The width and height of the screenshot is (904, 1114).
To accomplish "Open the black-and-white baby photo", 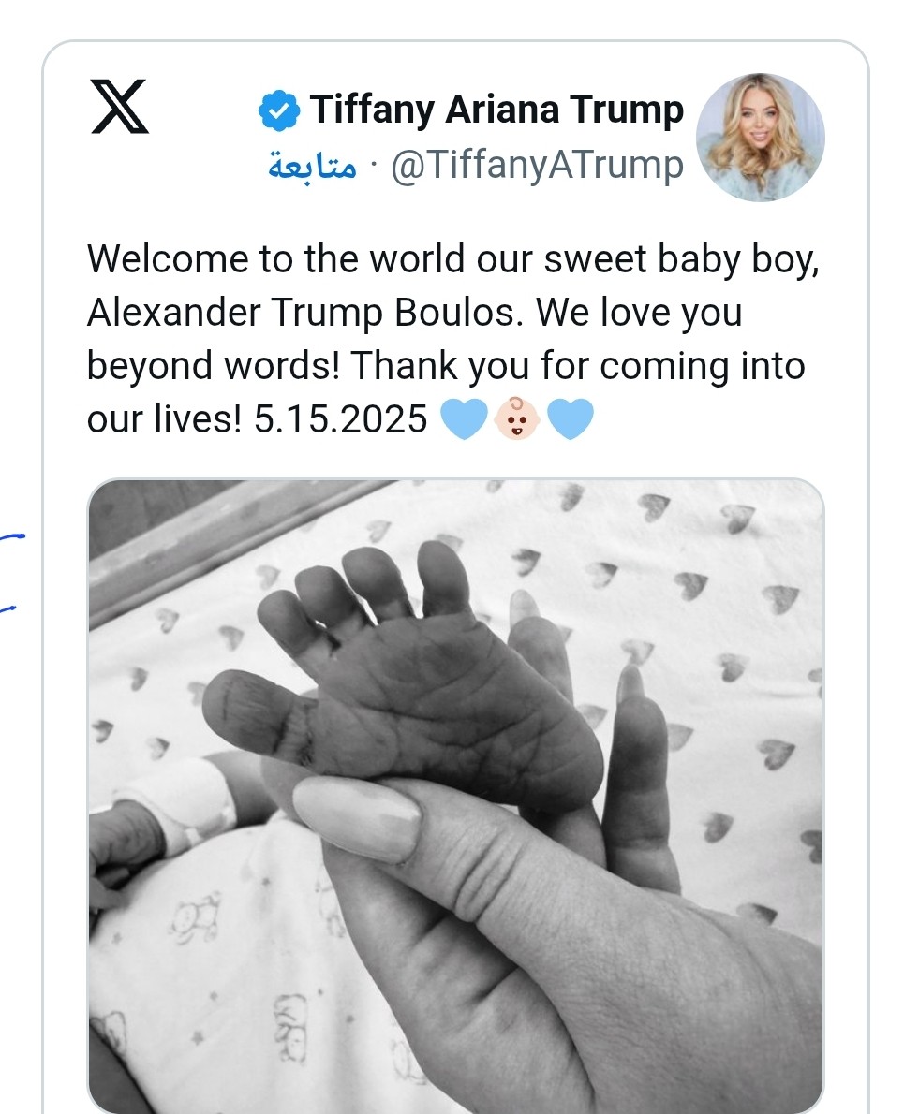I will click(455, 796).
